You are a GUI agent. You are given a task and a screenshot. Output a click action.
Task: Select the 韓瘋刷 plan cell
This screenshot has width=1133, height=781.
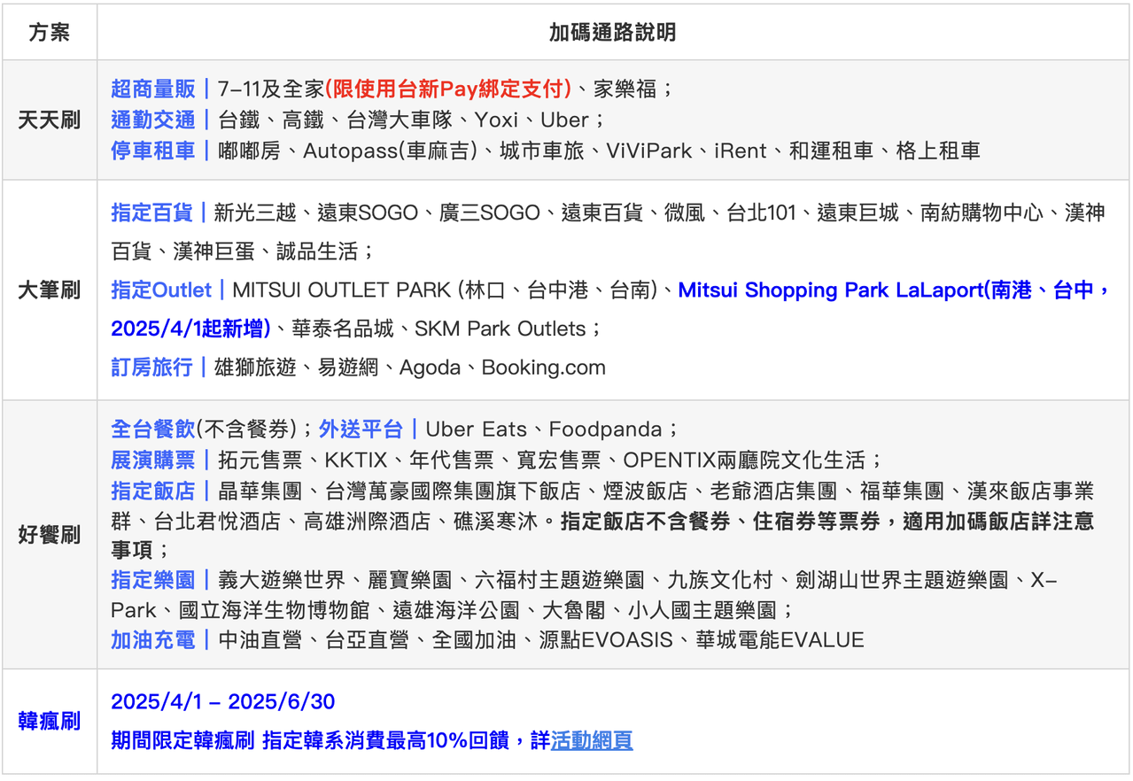click(x=50, y=721)
